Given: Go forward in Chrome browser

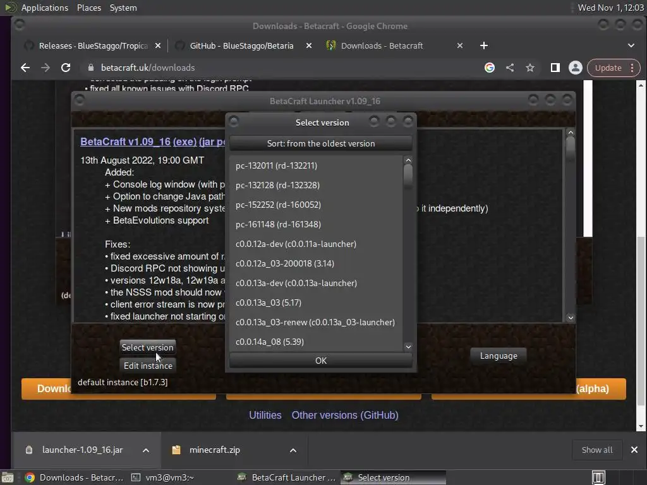Looking at the screenshot, I should pos(45,68).
